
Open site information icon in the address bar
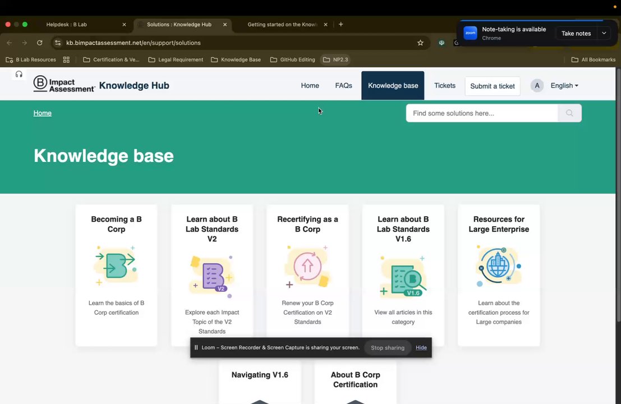[58, 43]
